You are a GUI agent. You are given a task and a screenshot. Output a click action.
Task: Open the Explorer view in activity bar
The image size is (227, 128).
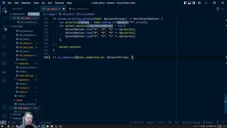coord(4,10)
